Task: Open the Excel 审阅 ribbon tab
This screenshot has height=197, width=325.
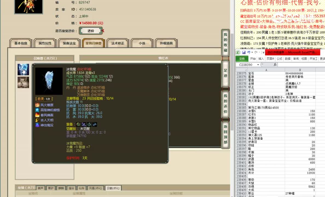Action: click(x=296, y=59)
